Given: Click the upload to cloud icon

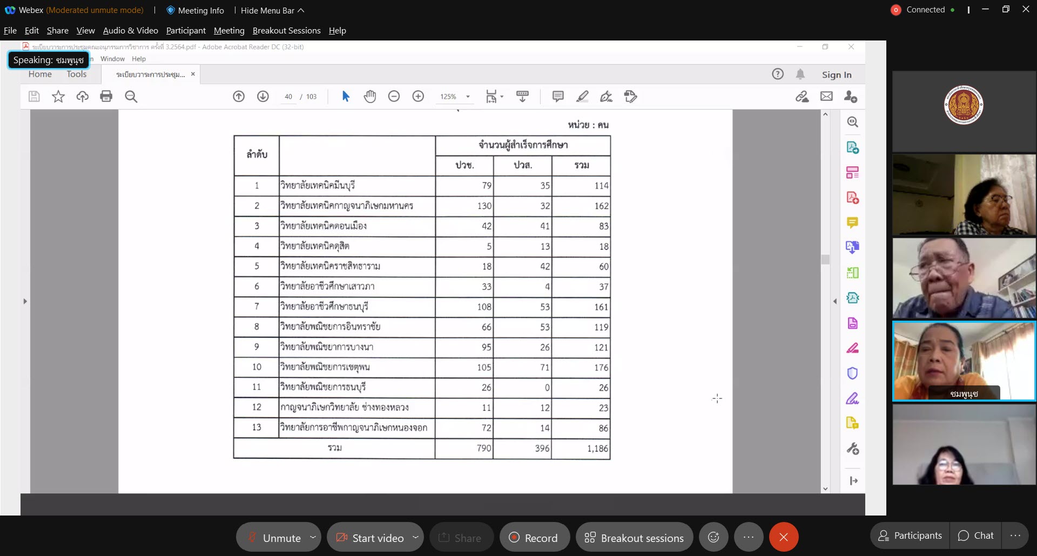Looking at the screenshot, I should 83,97.
